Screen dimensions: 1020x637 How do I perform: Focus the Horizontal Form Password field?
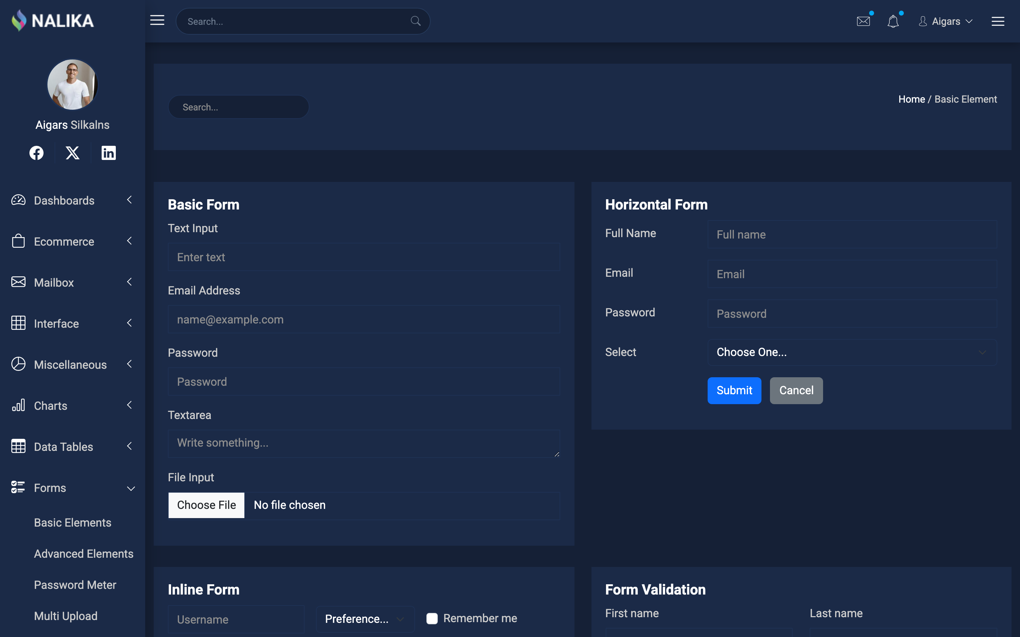click(852, 314)
